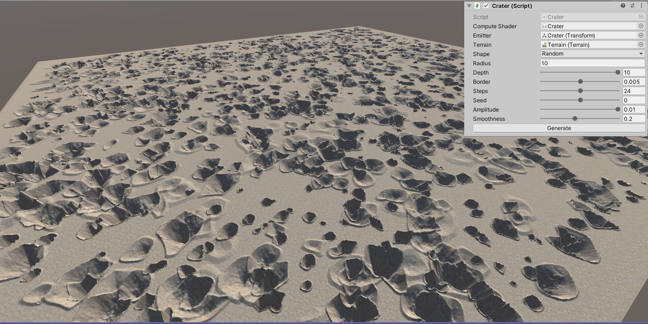The image size is (648, 324).
Task: Click the Border property label
Action: pyautogui.click(x=481, y=82)
